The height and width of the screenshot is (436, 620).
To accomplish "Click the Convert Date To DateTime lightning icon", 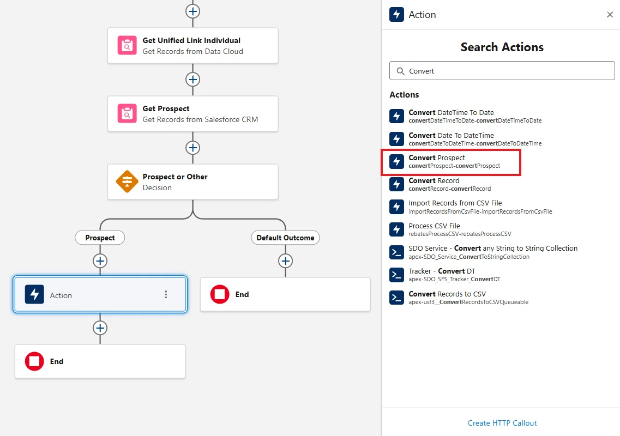I will (x=396, y=139).
